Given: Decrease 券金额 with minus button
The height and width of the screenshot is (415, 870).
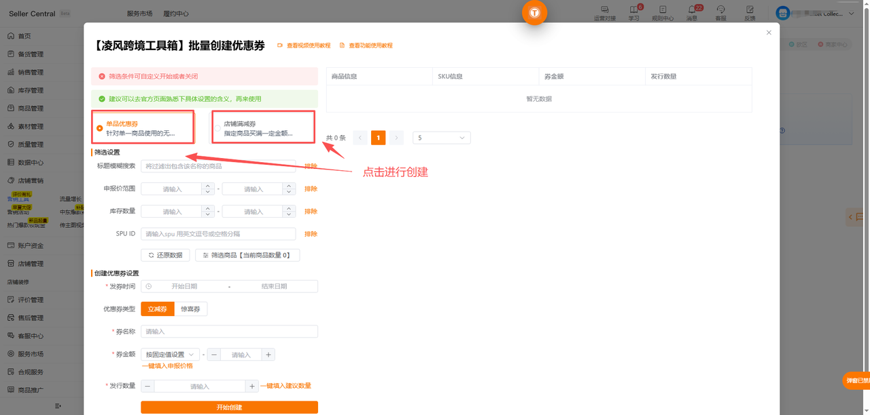Looking at the screenshot, I should tap(213, 355).
